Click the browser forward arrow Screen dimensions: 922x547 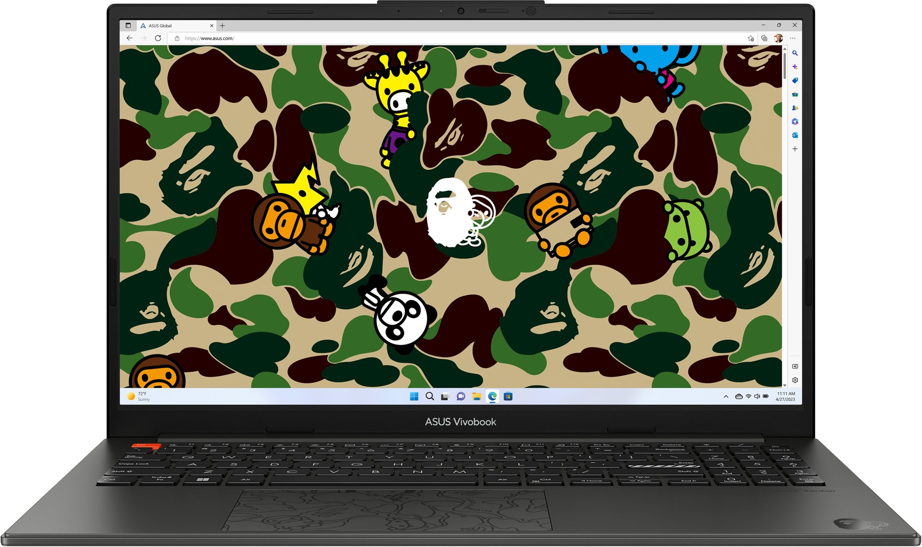point(144,38)
